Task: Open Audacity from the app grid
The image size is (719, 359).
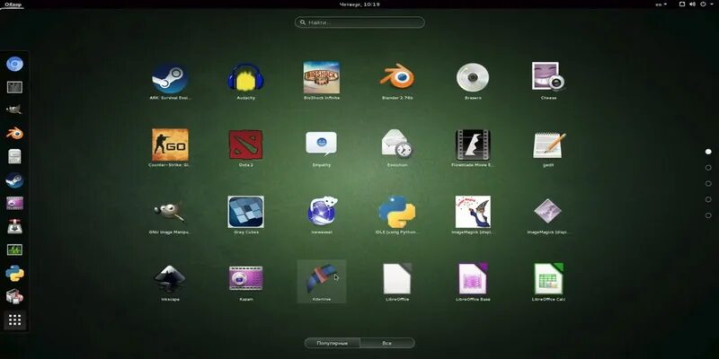Action: point(245,77)
